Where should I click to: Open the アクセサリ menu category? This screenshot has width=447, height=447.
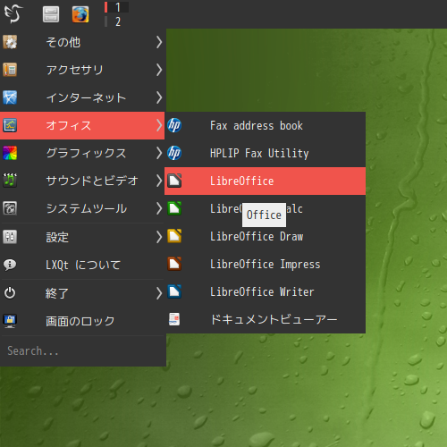82,70
